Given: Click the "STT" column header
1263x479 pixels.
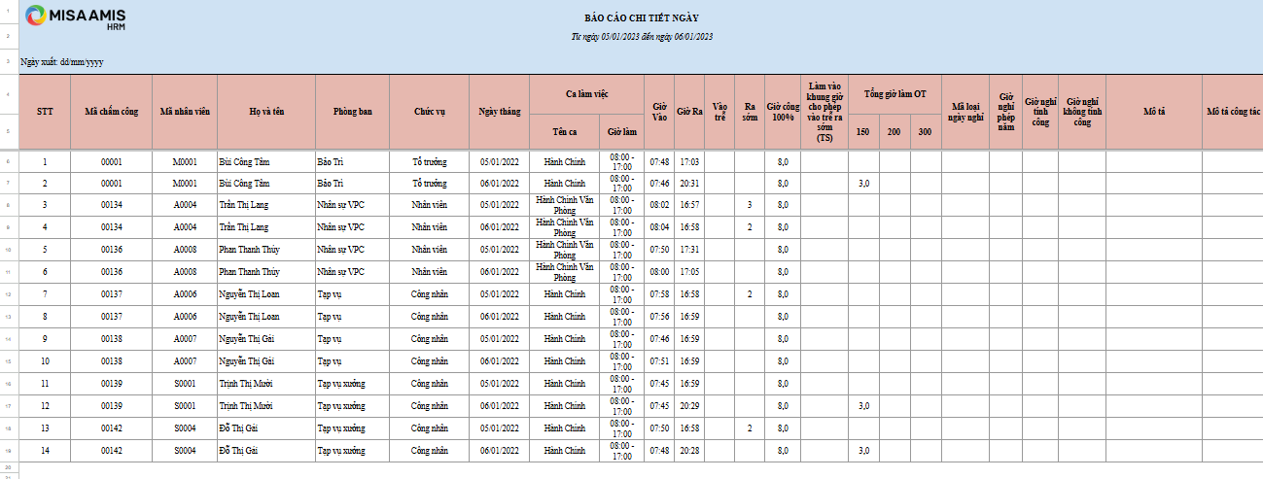Looking at the screenshot, I should (45, 112).
